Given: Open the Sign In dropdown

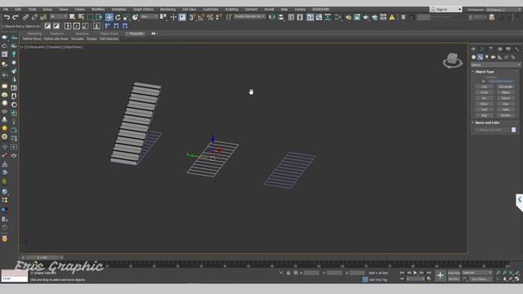Looking at the screenshot, I should click(x=445, y=9).
